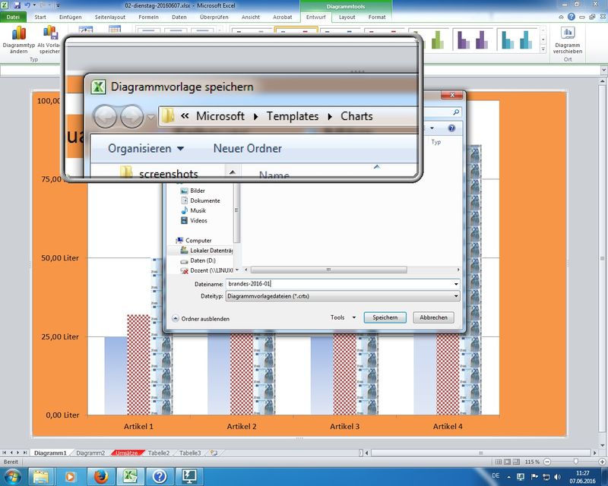Screen dimensions: 608x486
Task: Click the zoom slider in status bar
Action: coord(576,462)
